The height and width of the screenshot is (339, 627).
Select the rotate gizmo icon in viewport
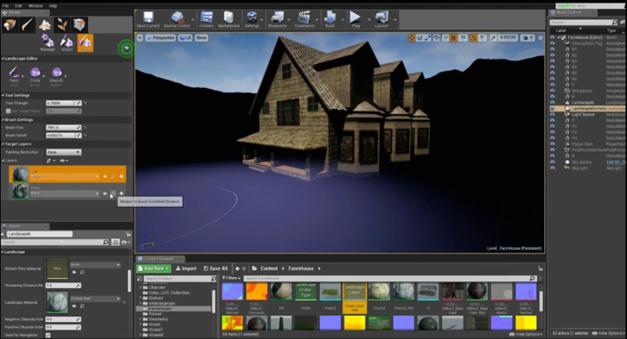pos(419,38)
